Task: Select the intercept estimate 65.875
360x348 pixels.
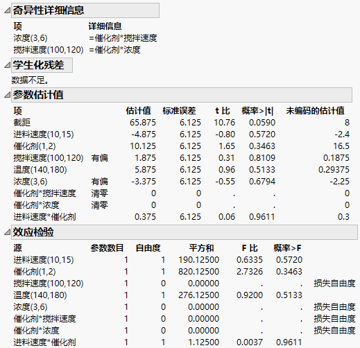Action: coord(143,123)
